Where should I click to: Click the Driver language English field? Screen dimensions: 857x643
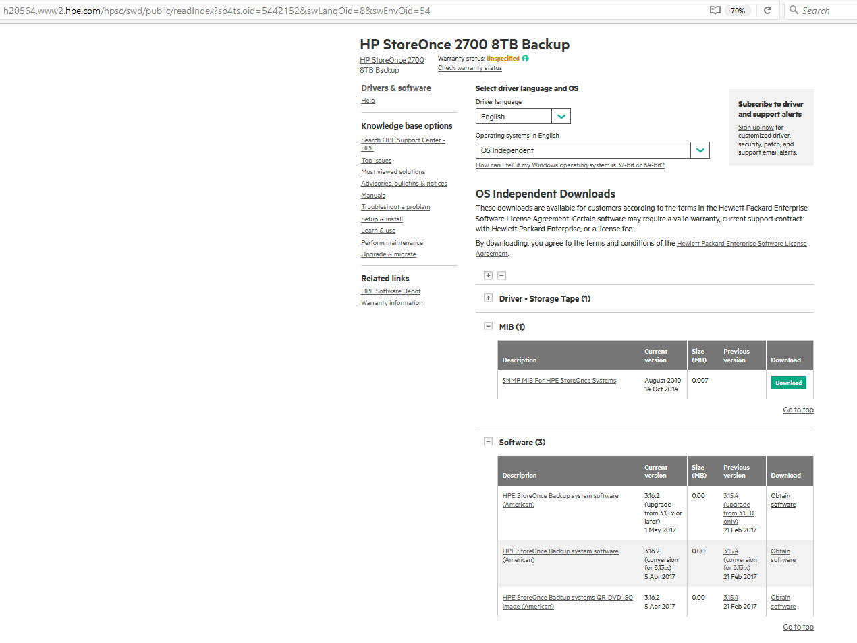(514, 116)
